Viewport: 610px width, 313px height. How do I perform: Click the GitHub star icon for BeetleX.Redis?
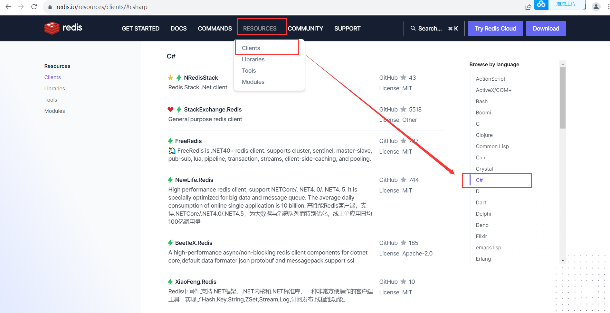[403, 243]
